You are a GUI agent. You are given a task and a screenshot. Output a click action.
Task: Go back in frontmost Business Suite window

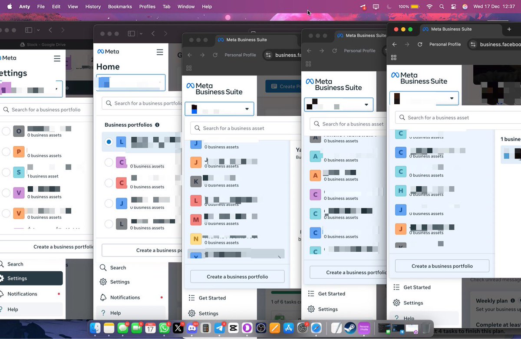pos(394,44)
